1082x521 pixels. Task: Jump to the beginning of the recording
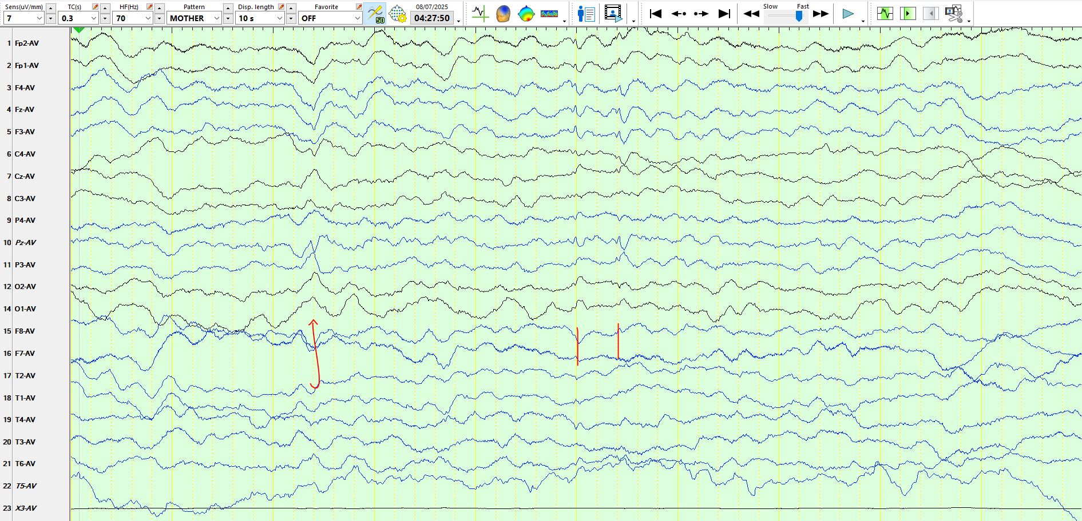[656, 14]
